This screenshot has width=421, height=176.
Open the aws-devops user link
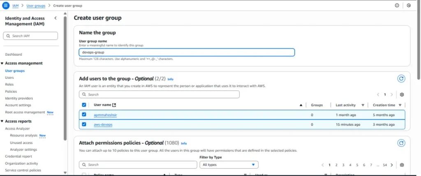click(103, 125)
